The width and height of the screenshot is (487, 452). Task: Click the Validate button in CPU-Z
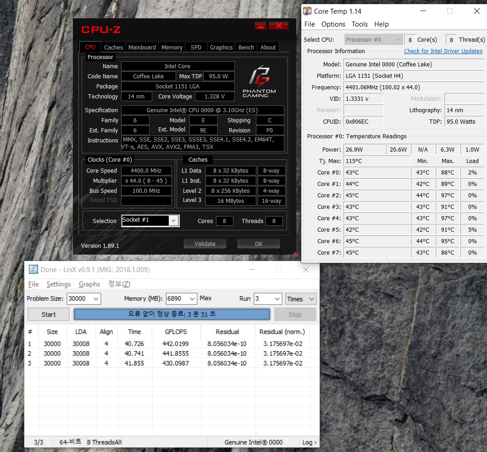point(205,244)
